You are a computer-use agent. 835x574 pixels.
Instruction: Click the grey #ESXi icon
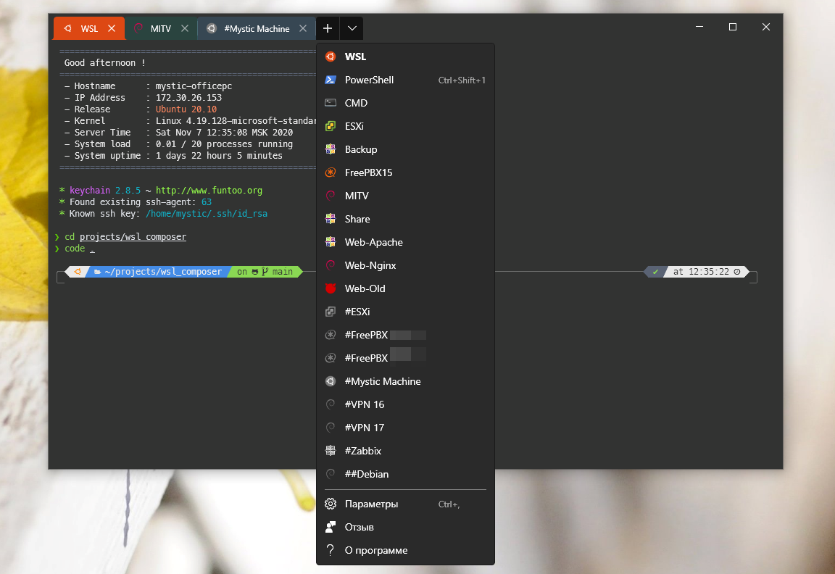click(x=331, y=312)
